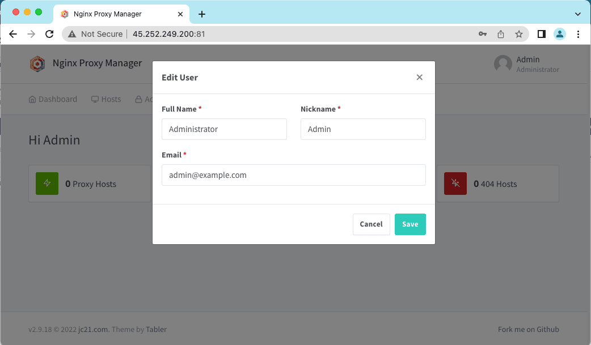Click the Nginx Proxy Manager logo icon
The height and width of the screenshot is (345, 591).
pyautogui.click(x=37, y=63)
